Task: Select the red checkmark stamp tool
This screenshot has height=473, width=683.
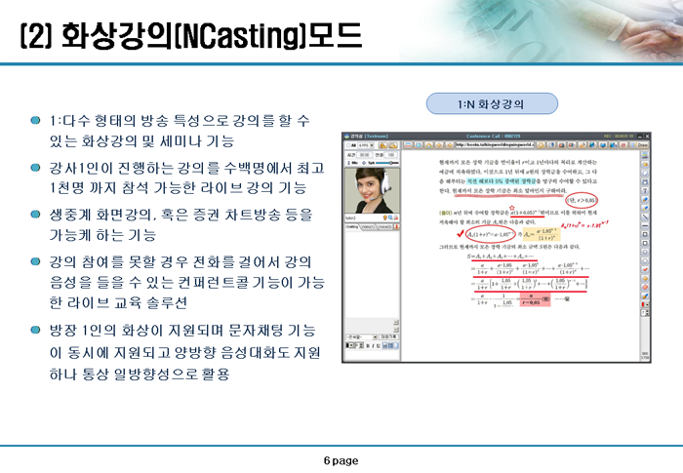Action: (645, 269)
